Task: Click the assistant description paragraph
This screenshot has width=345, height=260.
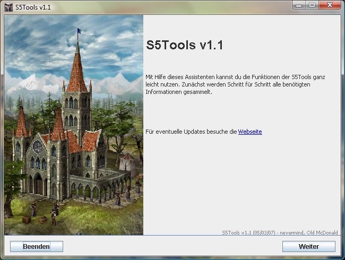Action: [x=235, y=84]
